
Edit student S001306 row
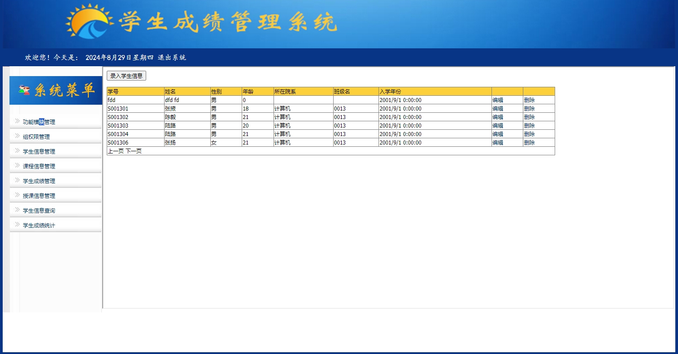(498, 142)
